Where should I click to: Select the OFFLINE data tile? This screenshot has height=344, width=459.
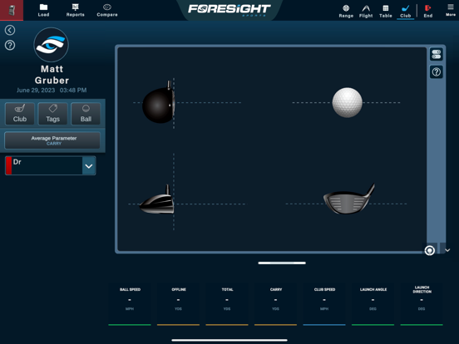(178, 304)
